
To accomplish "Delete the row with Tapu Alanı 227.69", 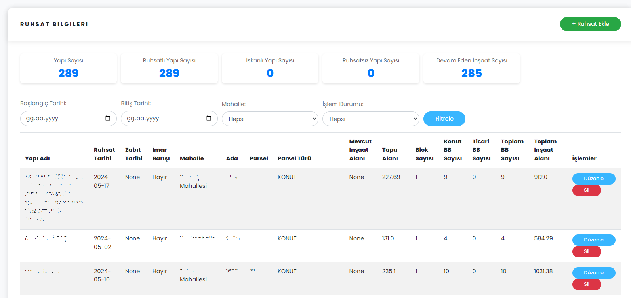I will [586, 190].
